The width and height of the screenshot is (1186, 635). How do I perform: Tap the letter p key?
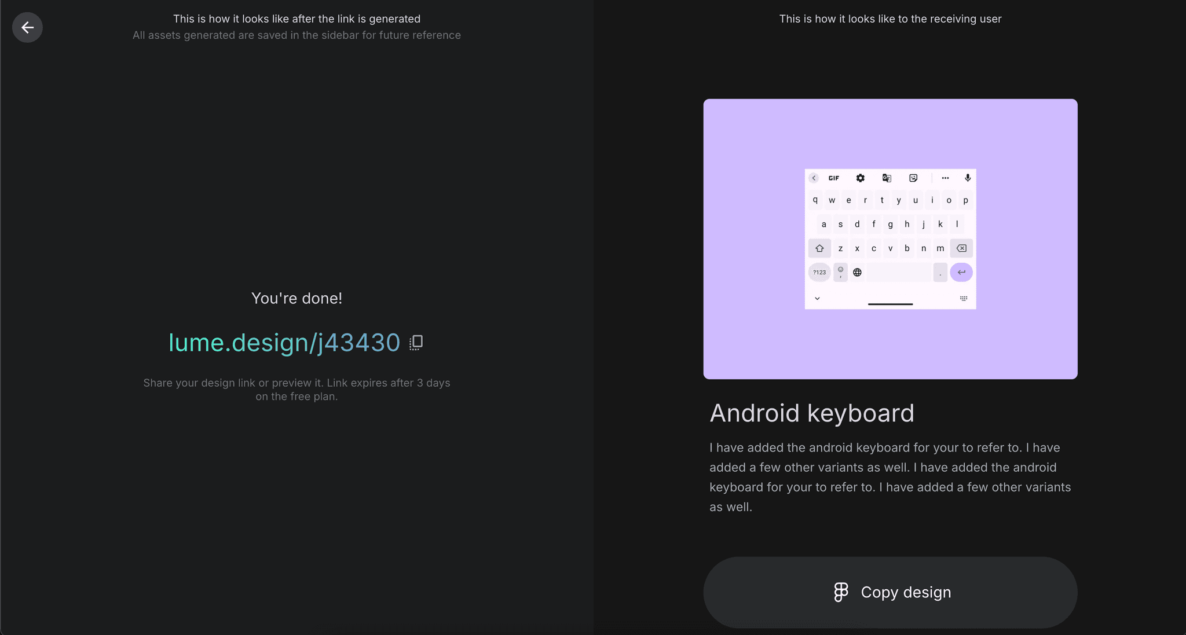965,200
